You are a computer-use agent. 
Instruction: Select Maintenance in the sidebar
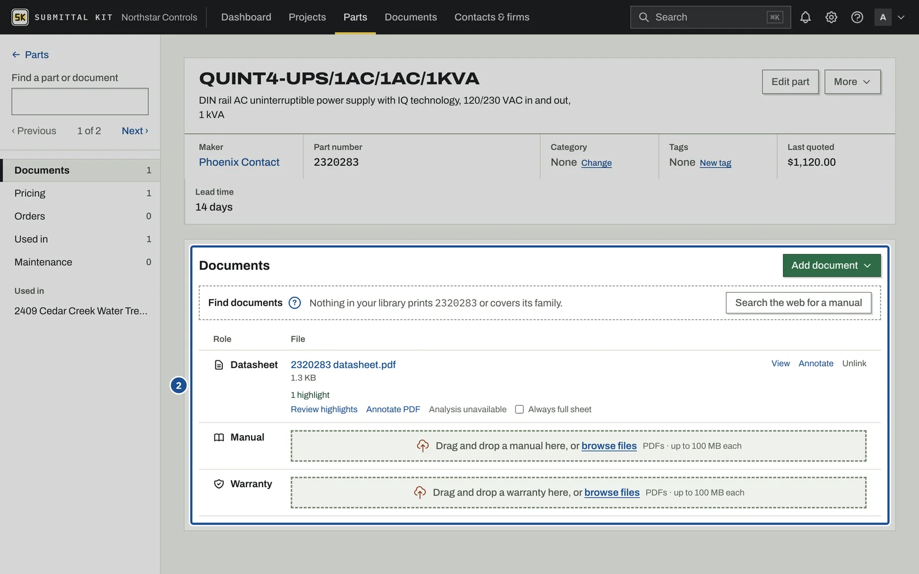tap(80, 262)
